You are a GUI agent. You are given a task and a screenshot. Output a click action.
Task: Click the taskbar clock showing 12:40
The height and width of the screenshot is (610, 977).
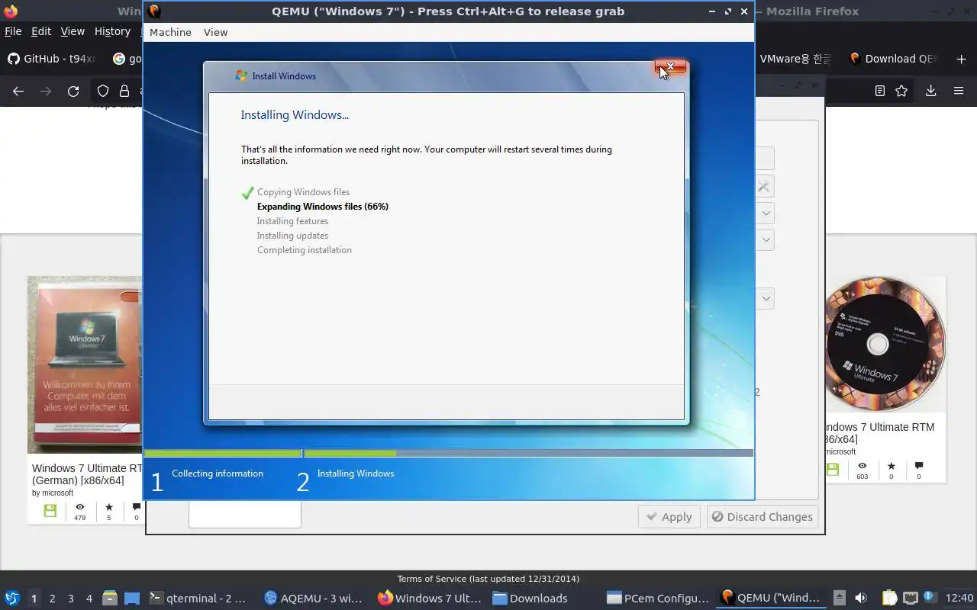click(x=959, y=598)
